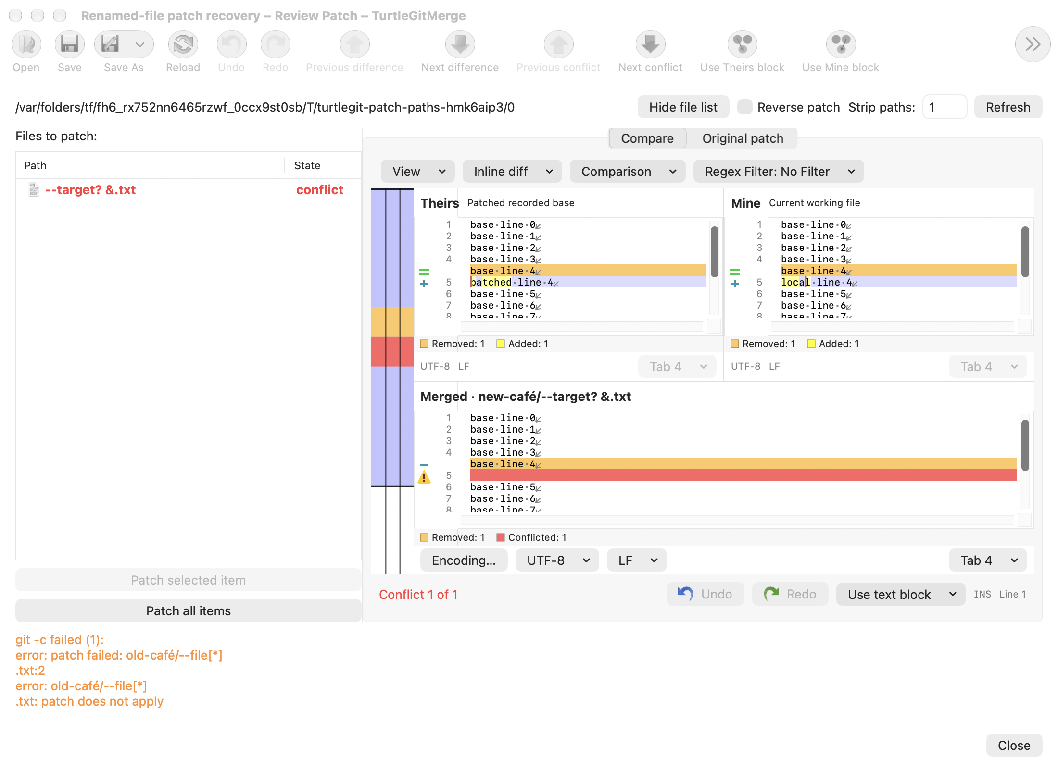Switch to the Compare tab
The width and height of the screenshot is (1058, 772).
tap(647, 138)
